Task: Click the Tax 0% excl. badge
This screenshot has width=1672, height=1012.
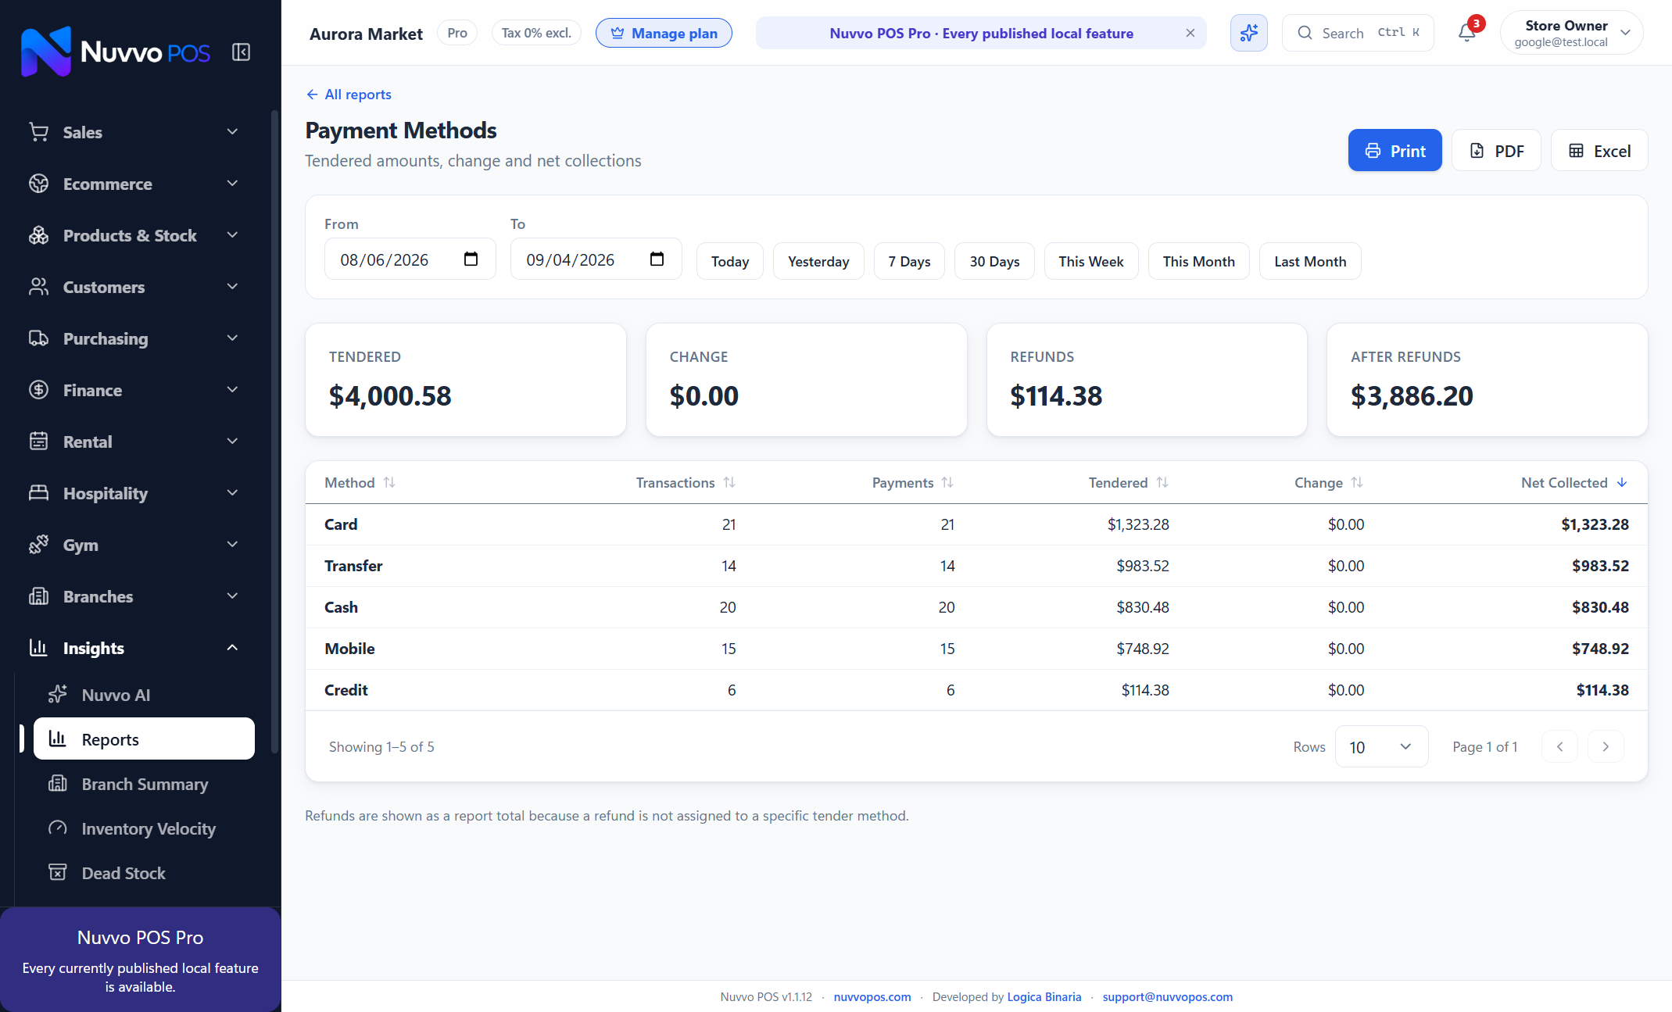Action: pos(536,33)
